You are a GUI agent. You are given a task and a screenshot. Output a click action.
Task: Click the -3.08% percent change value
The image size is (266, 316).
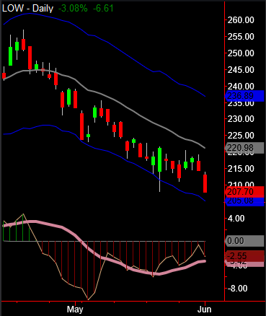(73, 9)
